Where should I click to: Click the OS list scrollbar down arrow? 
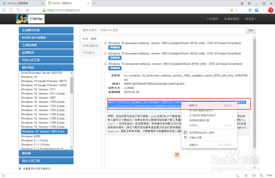pos(71,147)
